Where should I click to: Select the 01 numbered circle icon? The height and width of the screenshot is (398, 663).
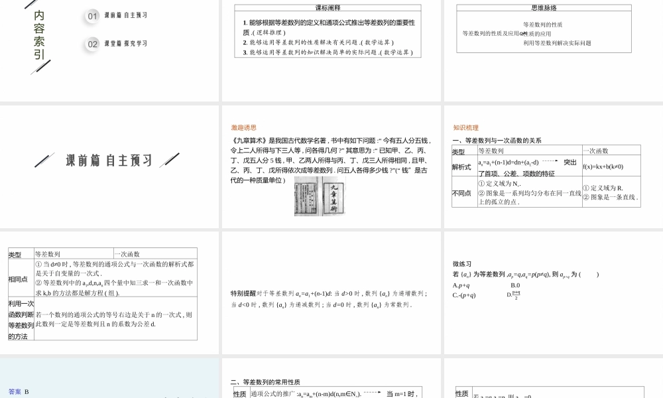[91, 15]
